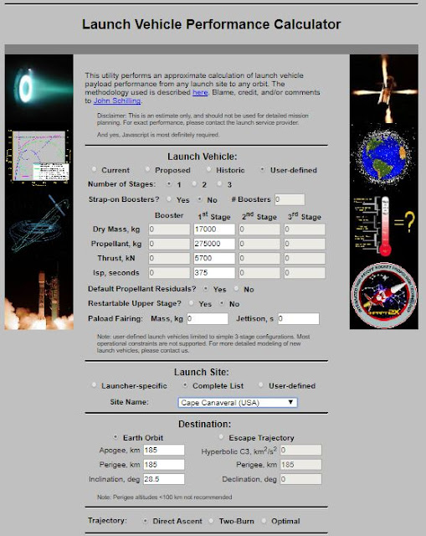Choose Optimal trajectory

click(x=264, y=521)
